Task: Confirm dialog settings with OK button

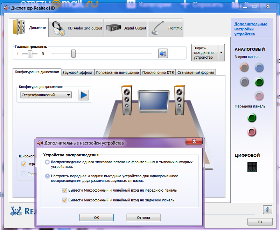Action: point(97,217)
